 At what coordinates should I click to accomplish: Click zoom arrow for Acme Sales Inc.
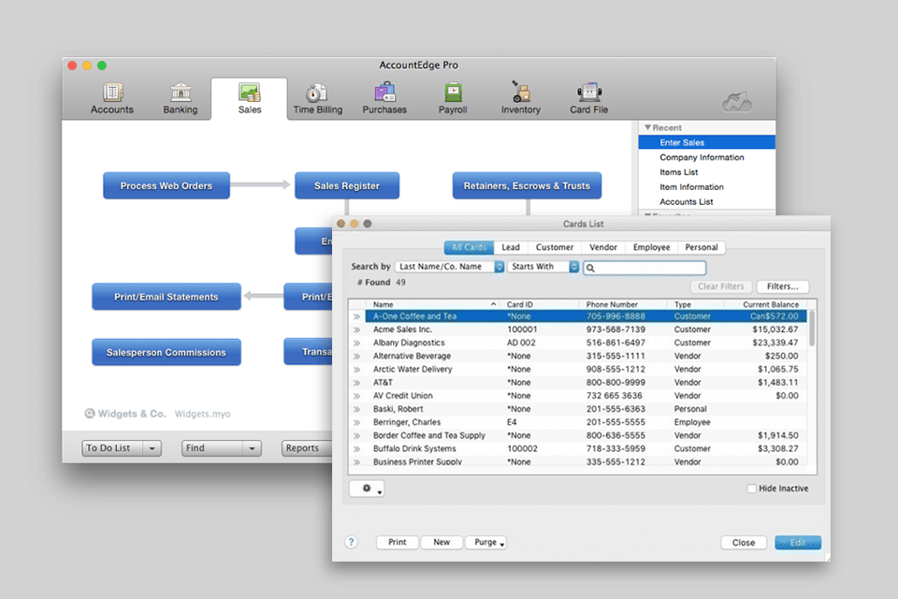[x=356, y=329]
